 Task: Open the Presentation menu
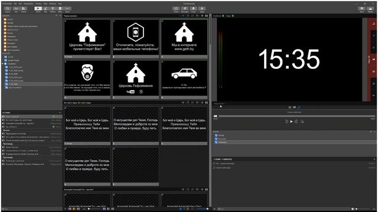29,4
